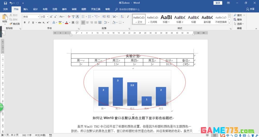This screenshot has height=137, width=259.
Task: Open the Select (选择) dropdown
Action: click(239, 24)
